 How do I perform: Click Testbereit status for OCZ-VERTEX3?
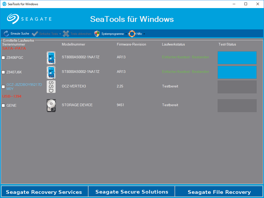(x=170, y=86)
